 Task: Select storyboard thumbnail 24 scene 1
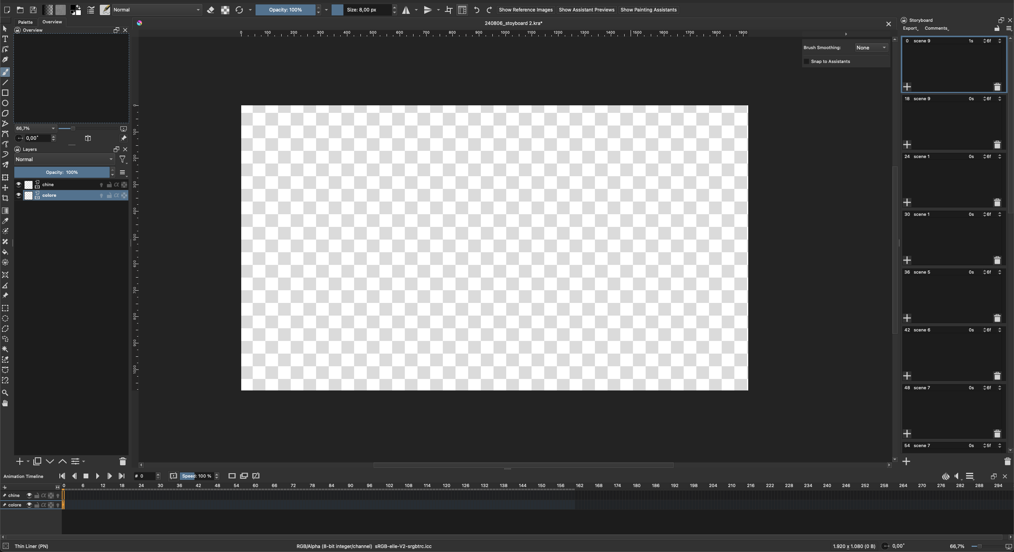pos(954,180)
